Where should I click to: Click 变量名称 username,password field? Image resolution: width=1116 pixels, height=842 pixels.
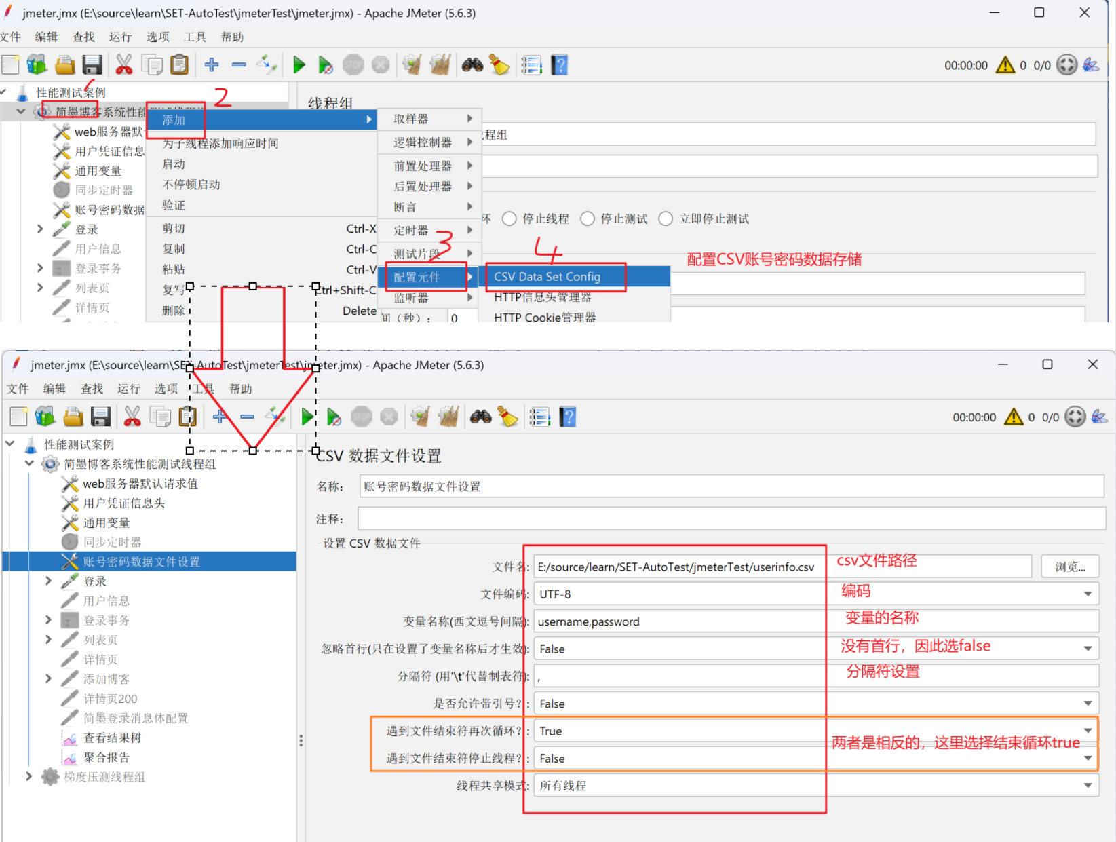tap(816, 621)
